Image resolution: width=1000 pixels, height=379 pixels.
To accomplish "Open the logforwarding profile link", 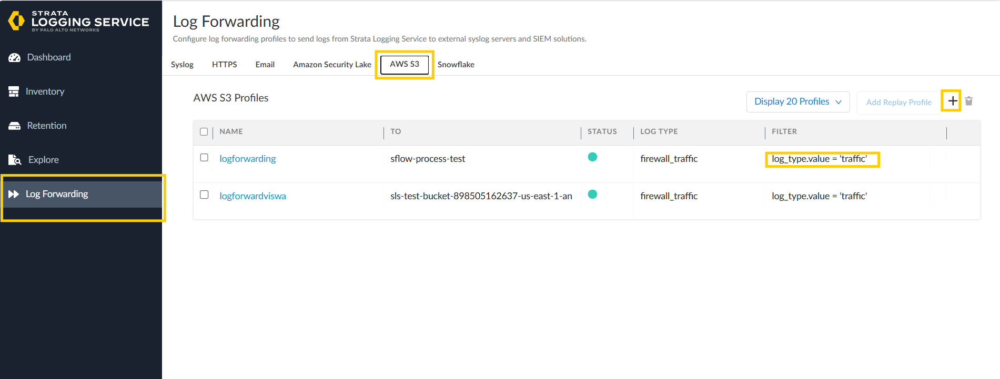I will (248, 159).
